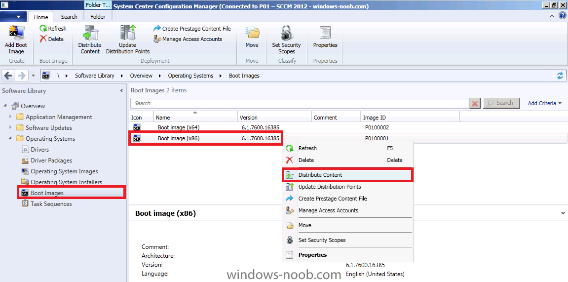Viewport: 568px width, 282px height.
Task: Choose Set Security Scopes in context menu
Action: click(x=348, y=240)
